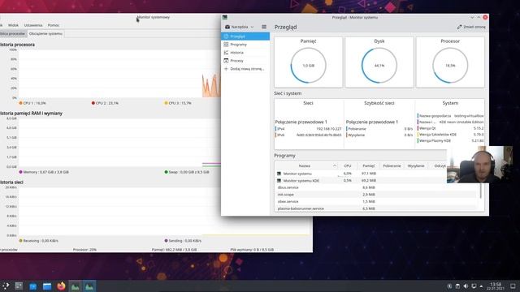This screenshot has width=520, height=292.
Task: Select the dbus.service row
Action: (376, 187)
